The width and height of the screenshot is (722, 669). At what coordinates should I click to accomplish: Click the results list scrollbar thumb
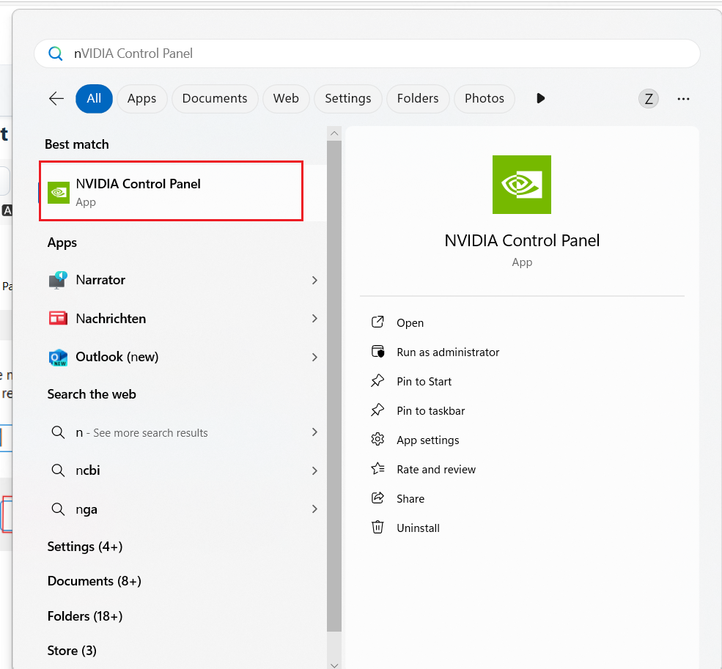[334, 386]
